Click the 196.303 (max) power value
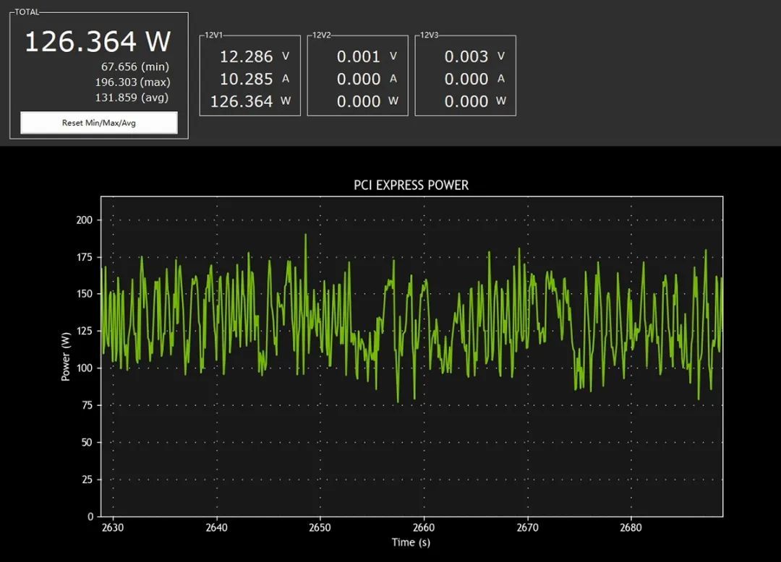 [x=132, y=82]
